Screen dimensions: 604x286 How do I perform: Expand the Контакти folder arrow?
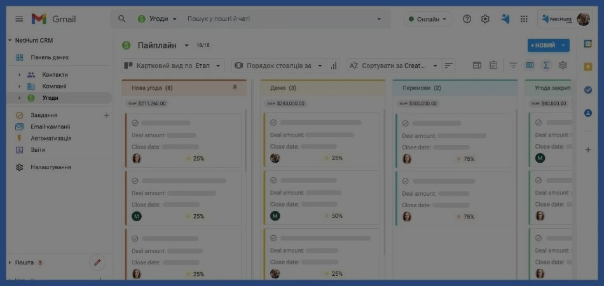point(19,74)
